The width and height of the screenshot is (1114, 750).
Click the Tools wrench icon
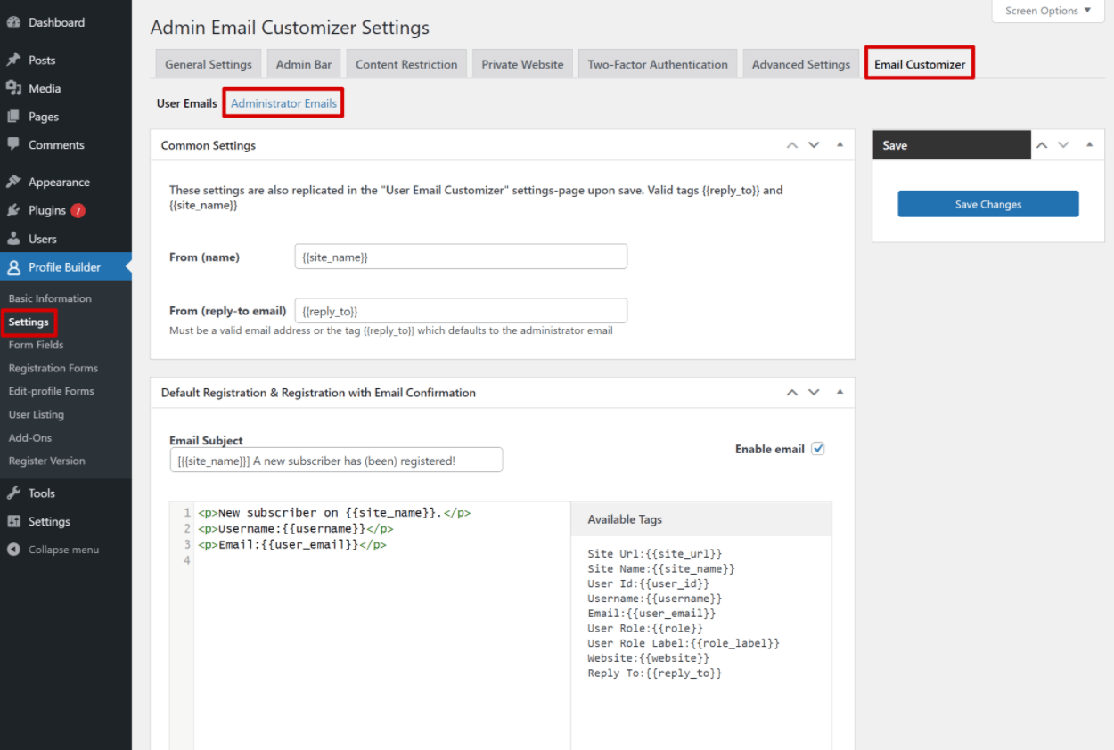(x=13, y=493)
